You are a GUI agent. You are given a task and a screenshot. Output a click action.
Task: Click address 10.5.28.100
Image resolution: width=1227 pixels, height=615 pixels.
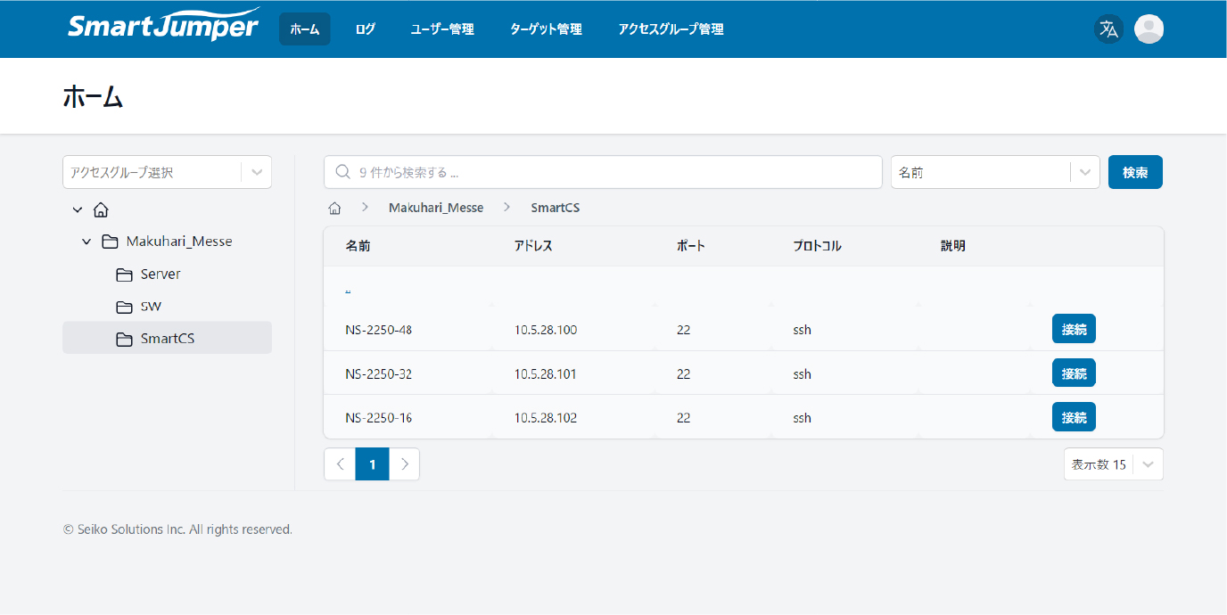pyautogui.click(x=546, y=330)
